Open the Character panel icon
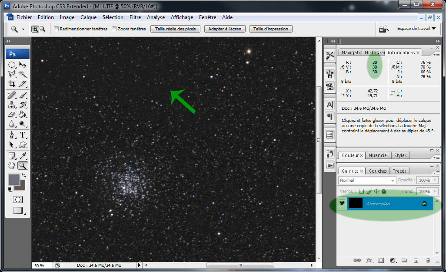Viewport: 446px width, 272px height. tap(330, 105)
